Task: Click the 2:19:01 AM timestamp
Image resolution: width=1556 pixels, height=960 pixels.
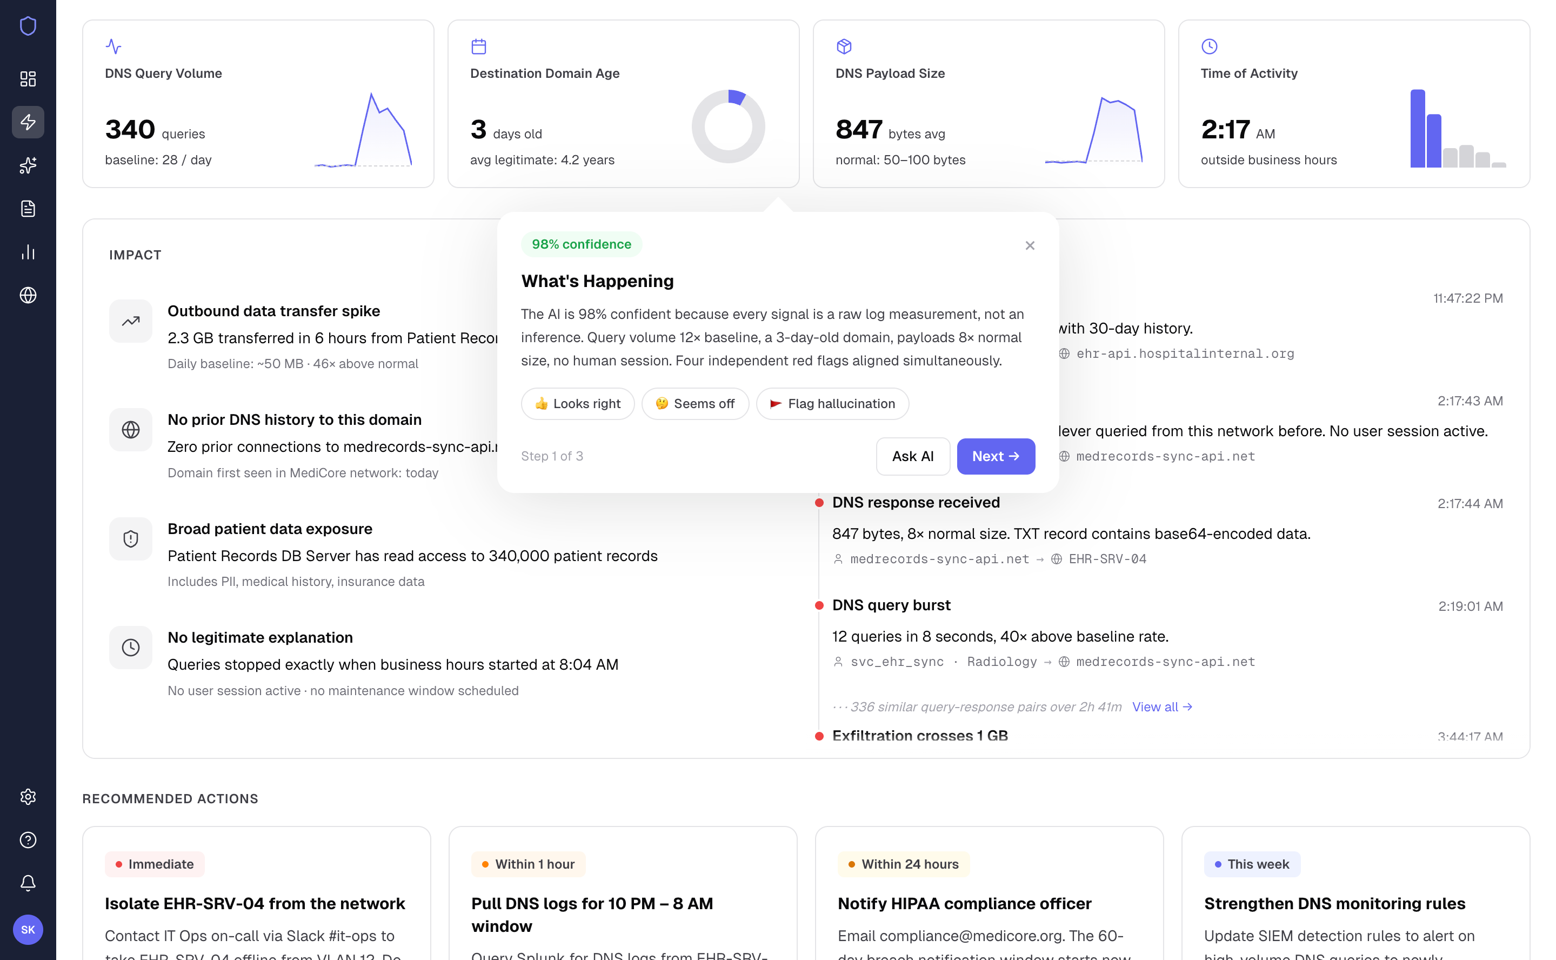Action: tap(1470, 606)
